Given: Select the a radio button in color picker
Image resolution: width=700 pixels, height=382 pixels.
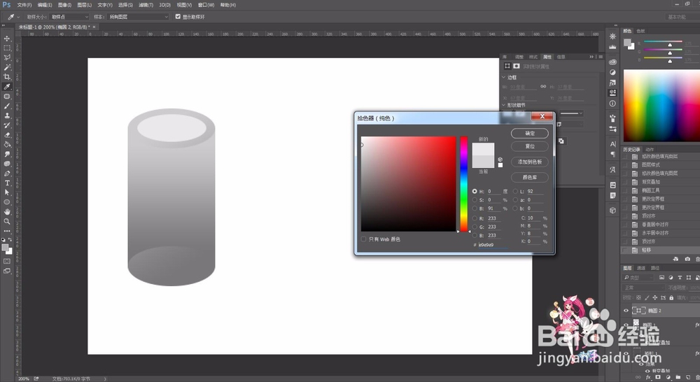Looking at the screenshot, I should click(x=515, y=200).
